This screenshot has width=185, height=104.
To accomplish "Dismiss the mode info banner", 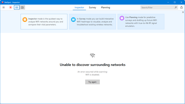I will pos(183,12).
